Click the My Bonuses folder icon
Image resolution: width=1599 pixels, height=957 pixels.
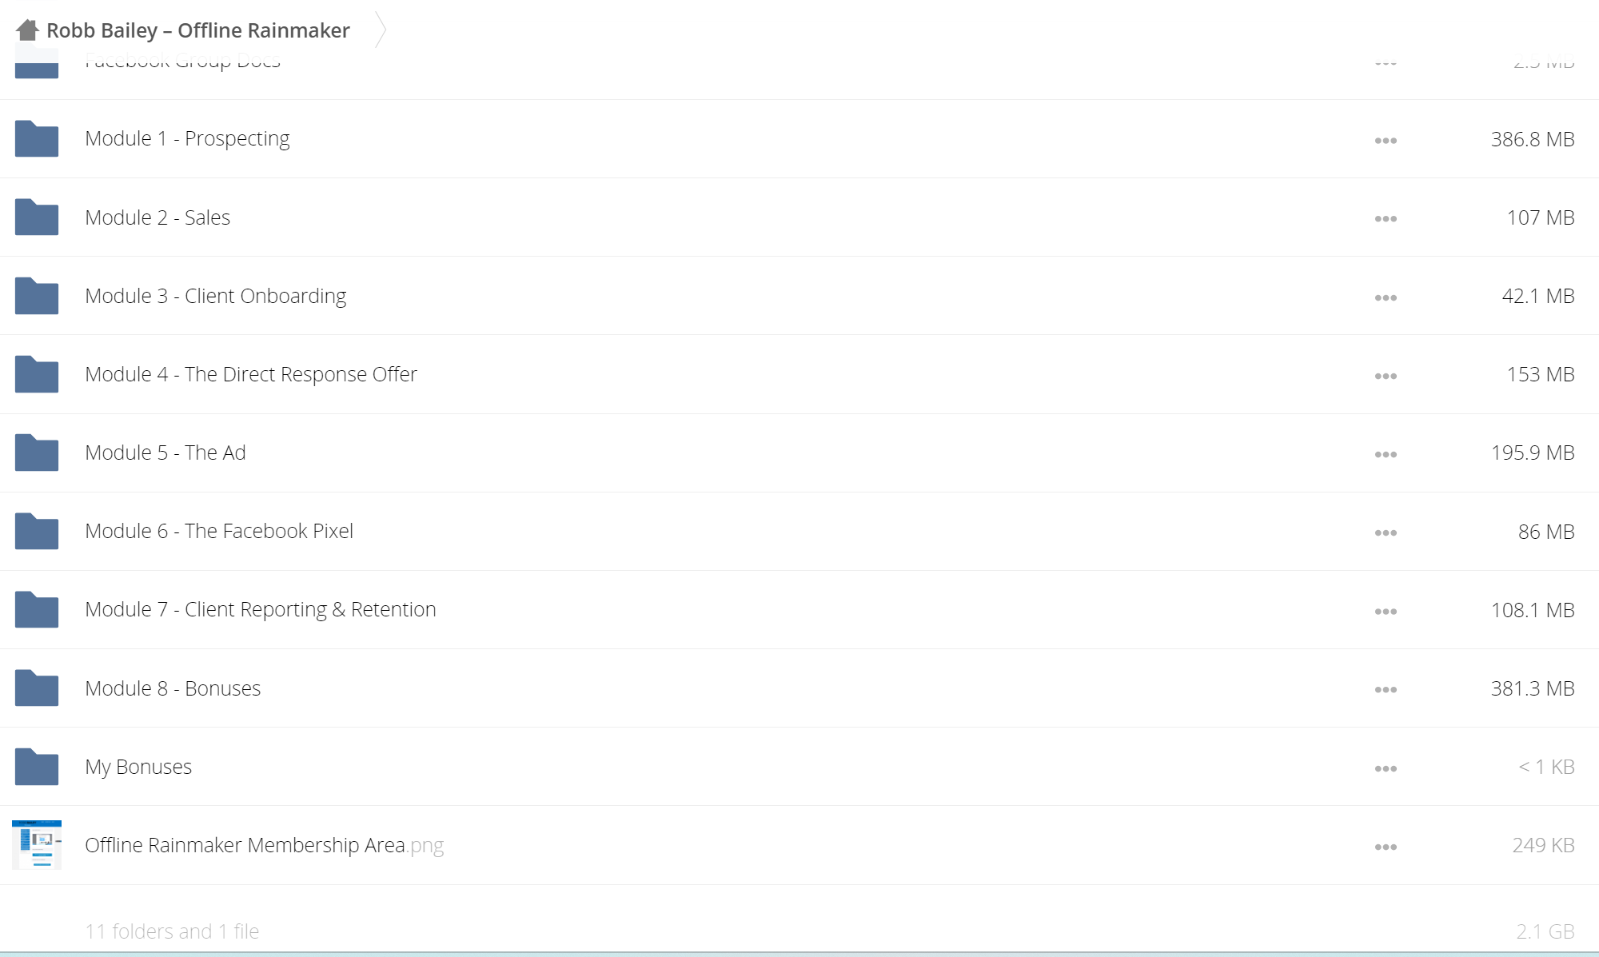37,766
